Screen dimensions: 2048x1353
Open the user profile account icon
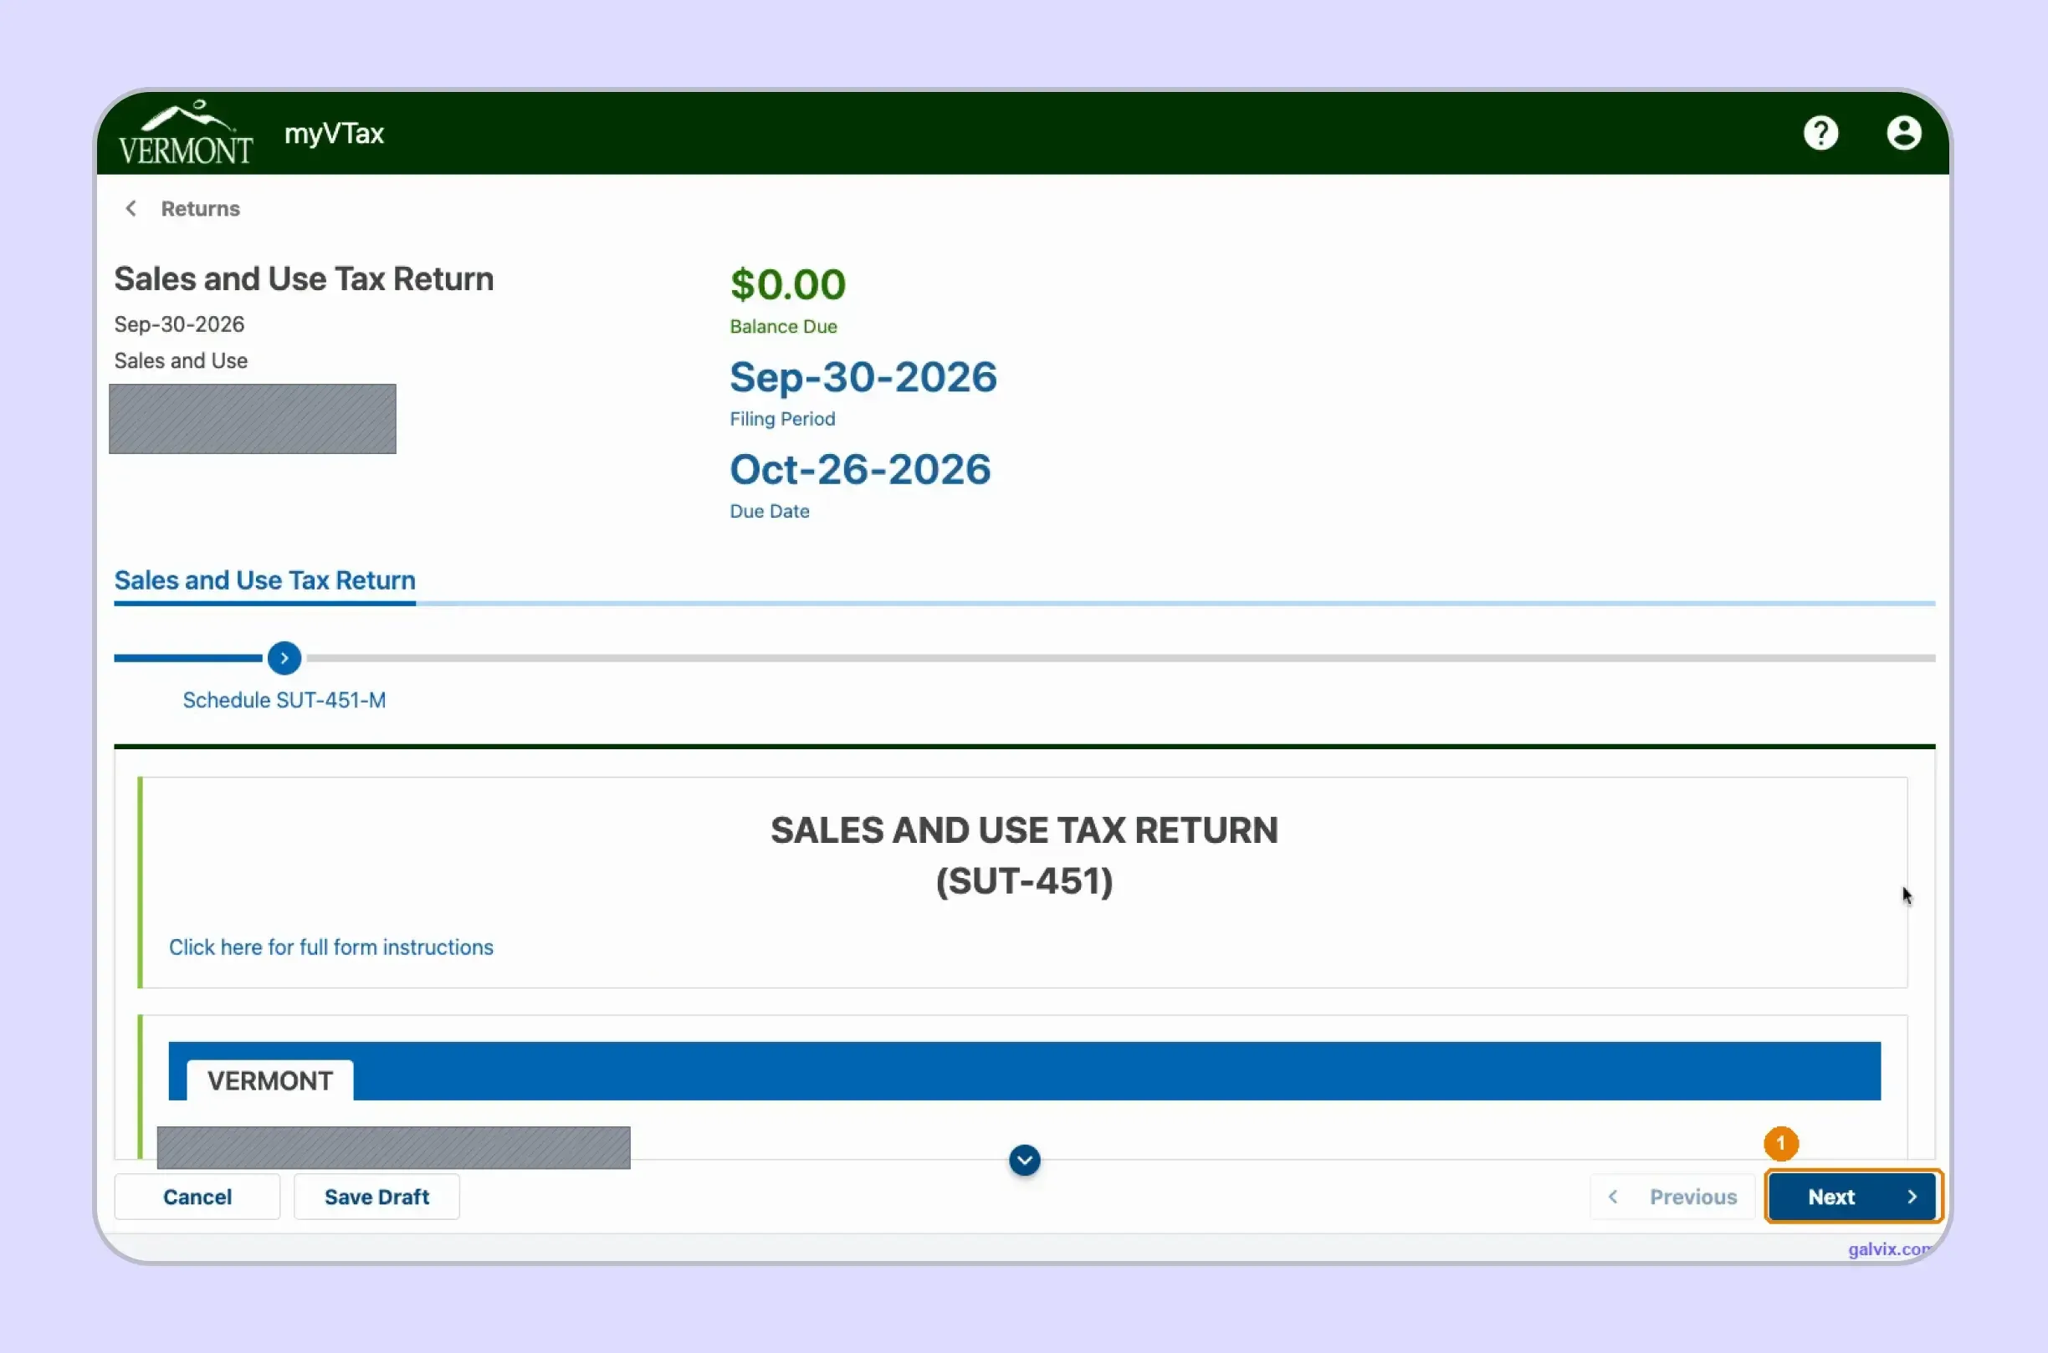(x=1903, y=133)
